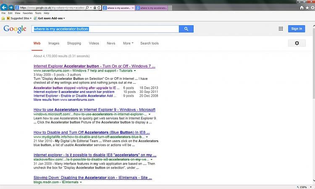Image resolution: width=315 pixels, height=189 pixels.
Task: Switch to Images results
Action: coord(54,43)
